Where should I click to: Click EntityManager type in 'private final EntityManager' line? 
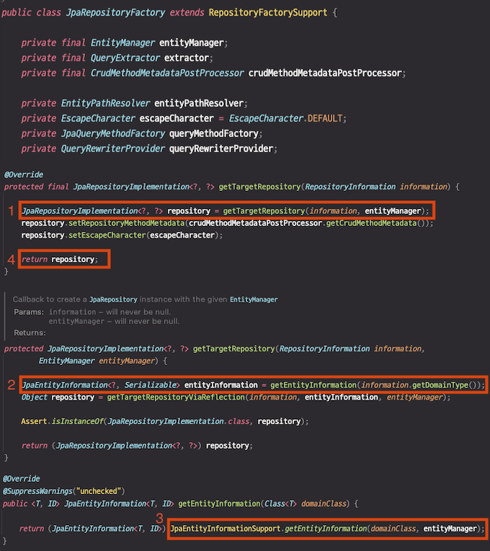122,43
